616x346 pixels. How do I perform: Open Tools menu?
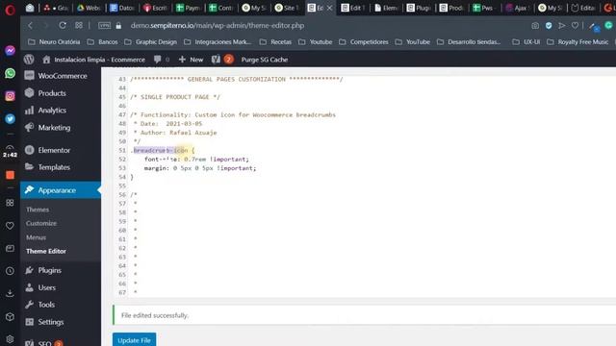click(61, 305)
